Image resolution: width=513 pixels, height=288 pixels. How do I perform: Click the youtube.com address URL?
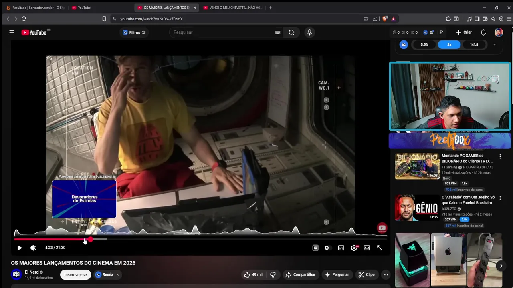(151, 19)
